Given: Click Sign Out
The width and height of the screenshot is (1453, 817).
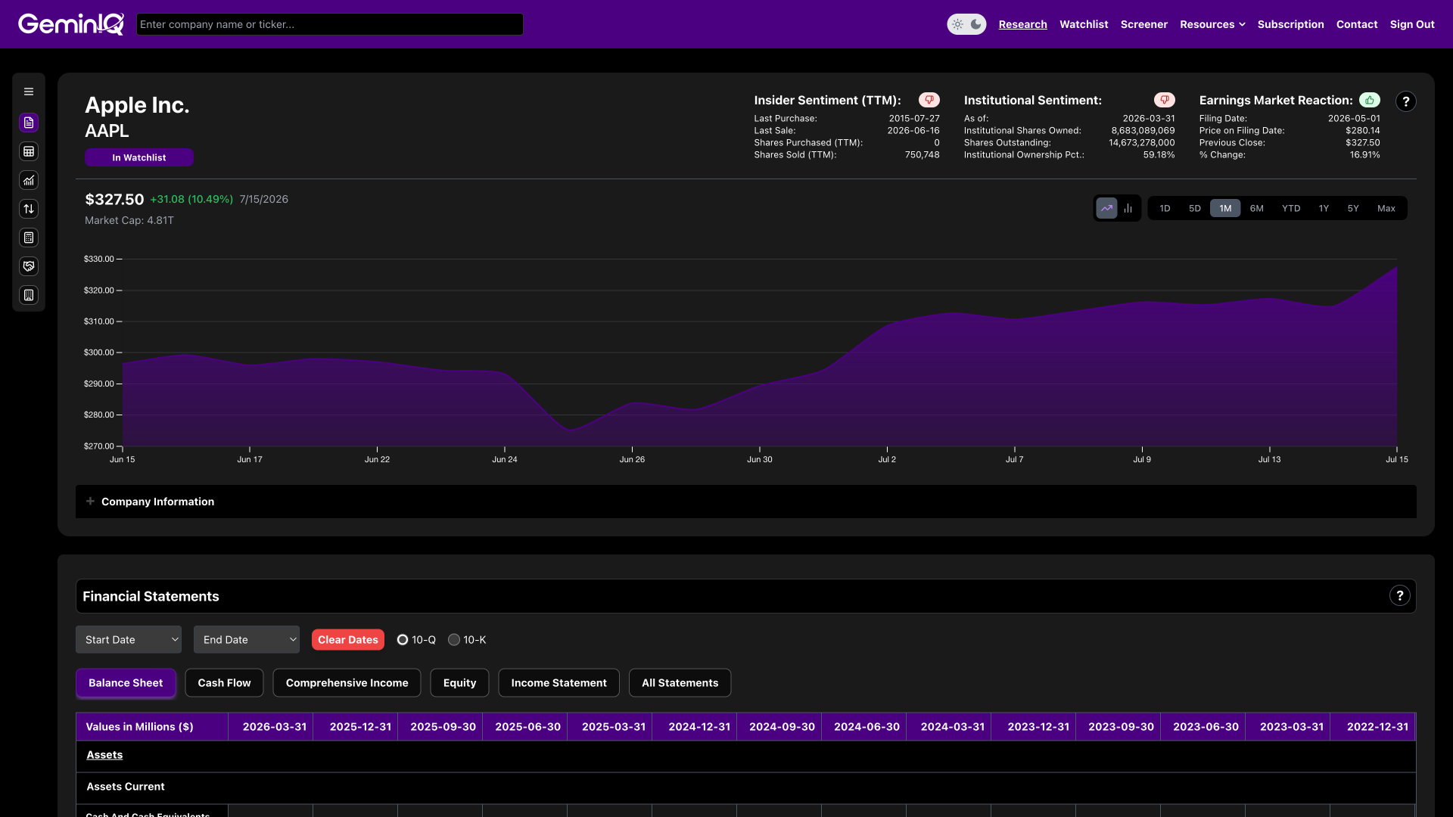Looking at the screenshot, I should coord(1412,24).
